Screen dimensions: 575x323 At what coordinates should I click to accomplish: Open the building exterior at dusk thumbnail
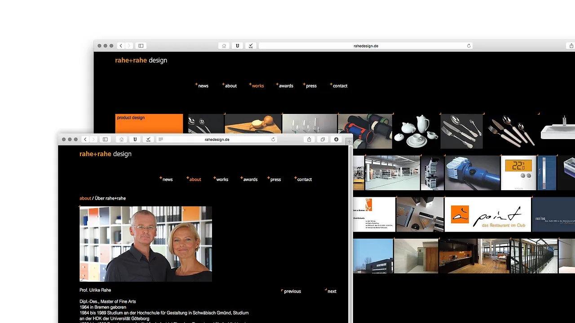(373, 256)
